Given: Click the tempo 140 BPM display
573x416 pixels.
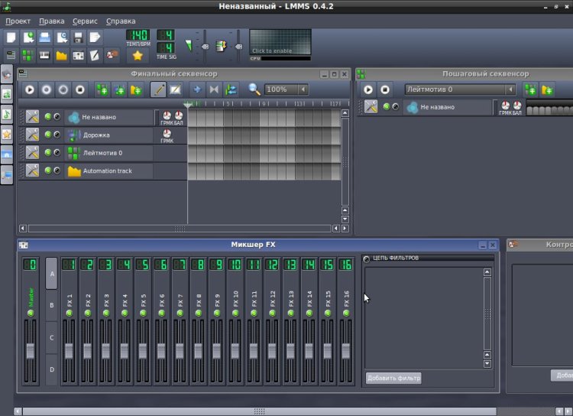Looking at the screenshot, I should tap(138, 35).
